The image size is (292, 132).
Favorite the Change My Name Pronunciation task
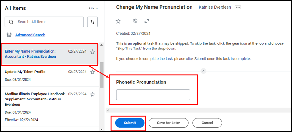(118, 21)
